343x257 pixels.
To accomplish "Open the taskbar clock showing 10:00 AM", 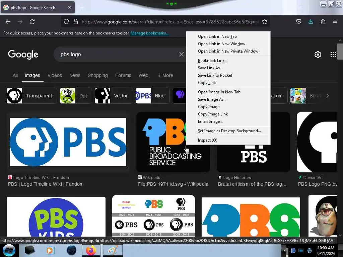I will click(326, 250).
